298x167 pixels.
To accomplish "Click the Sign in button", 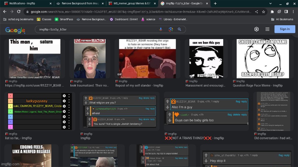I will [285, 29].
